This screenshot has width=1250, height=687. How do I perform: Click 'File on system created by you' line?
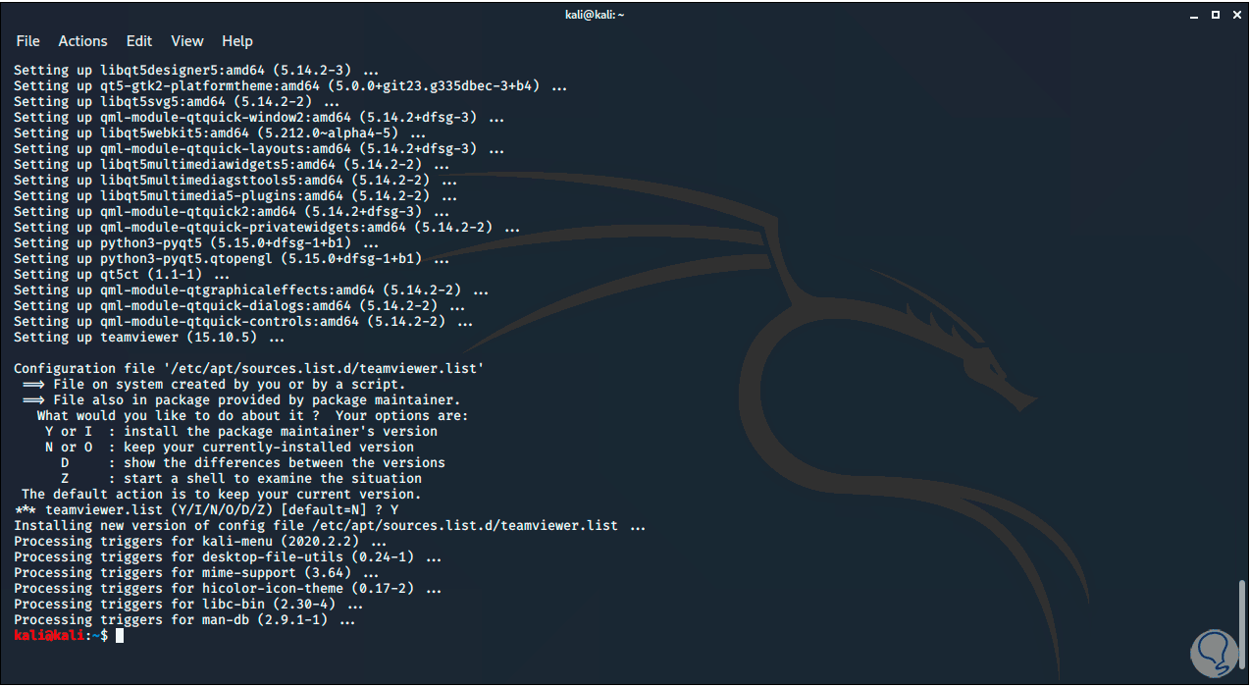coord(214,385)
